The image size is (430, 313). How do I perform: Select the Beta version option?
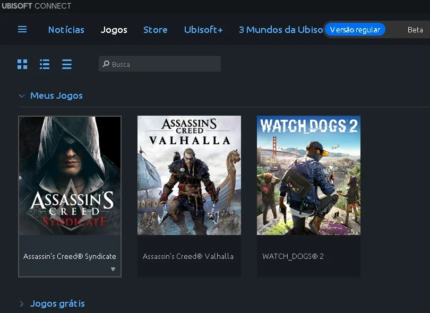tap(415, 30)
